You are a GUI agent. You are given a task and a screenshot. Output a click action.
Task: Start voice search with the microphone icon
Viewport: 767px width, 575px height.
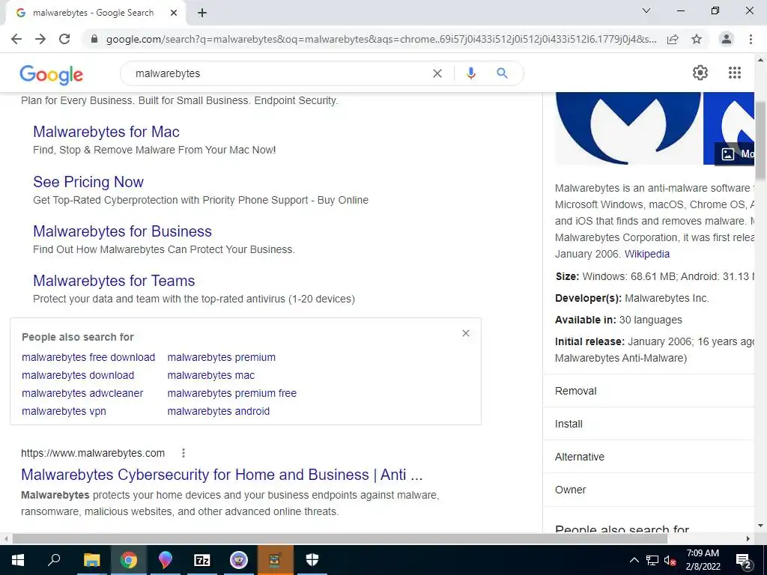click(x=470, y=73)
